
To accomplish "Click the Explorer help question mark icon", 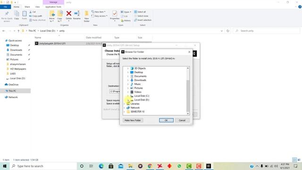I will [300, 7].
